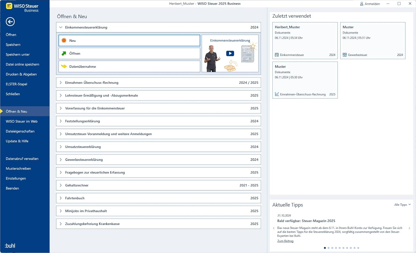The height and width of the screenshot is (253, 416).
Task: Expand Einnahmen-Überschuss-Rechnung section
Action: coord(61,82)
